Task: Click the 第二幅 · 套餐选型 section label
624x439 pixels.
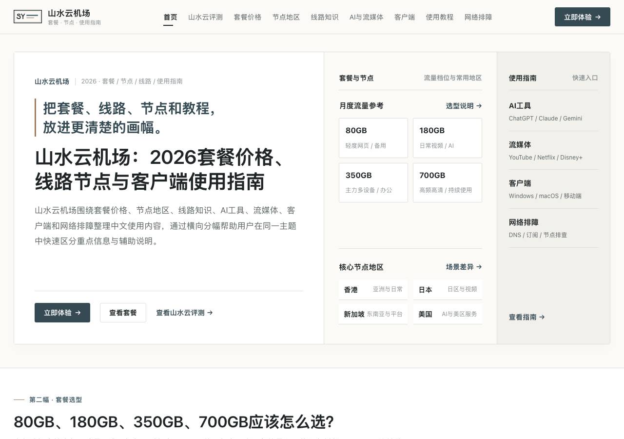Action: pyautogui.click(x=56, y=399)
